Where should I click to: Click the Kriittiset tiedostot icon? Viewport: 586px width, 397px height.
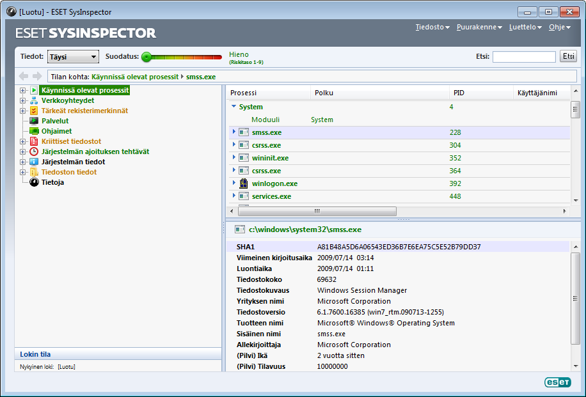pyautogui.click(x=34, y=141)
